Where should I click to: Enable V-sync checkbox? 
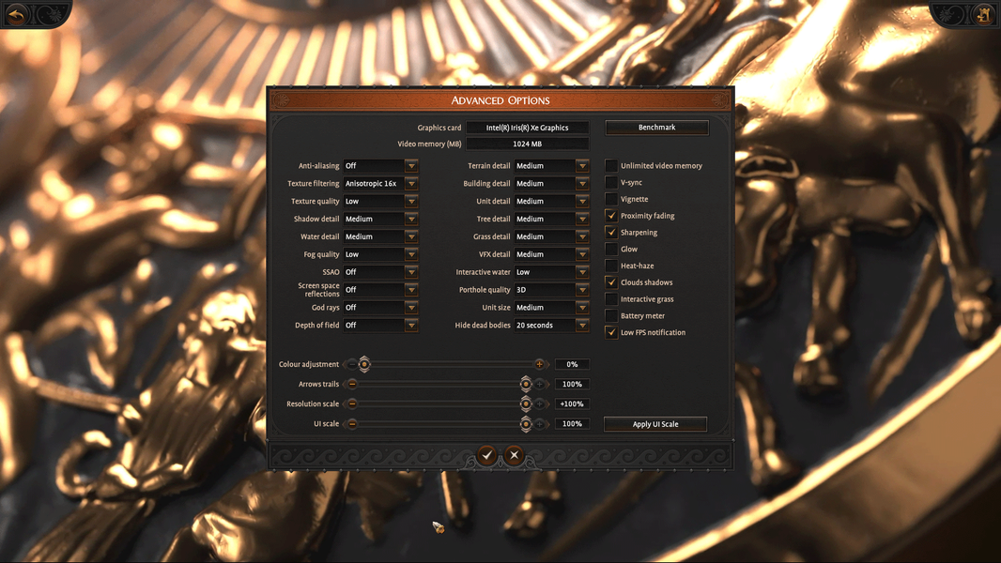611,182
